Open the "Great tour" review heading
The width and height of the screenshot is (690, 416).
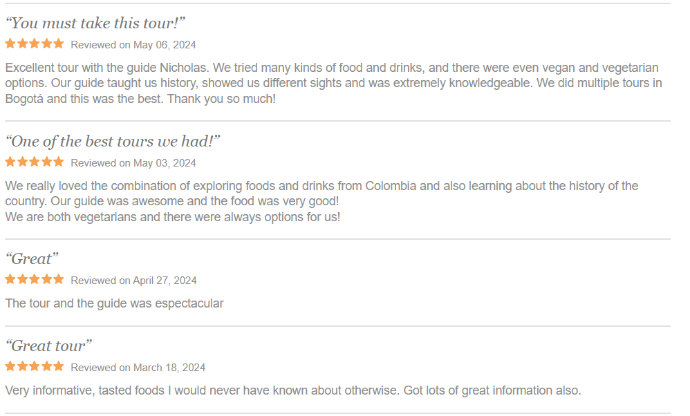tap(48, 346)
